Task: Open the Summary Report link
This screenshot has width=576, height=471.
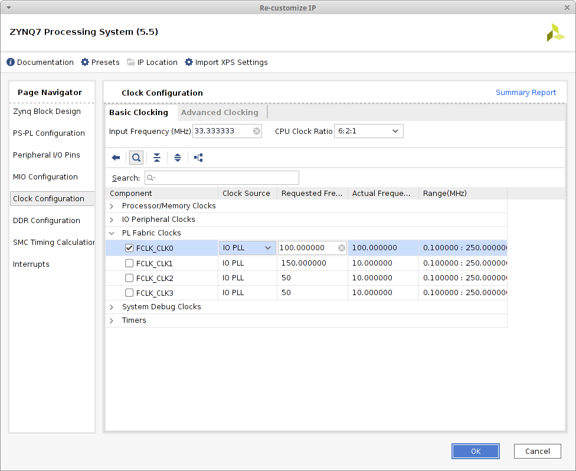Action: [x=525, y=93]
